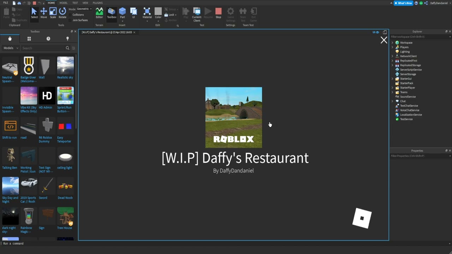Switch view with Current: Client button

(197, 14)
